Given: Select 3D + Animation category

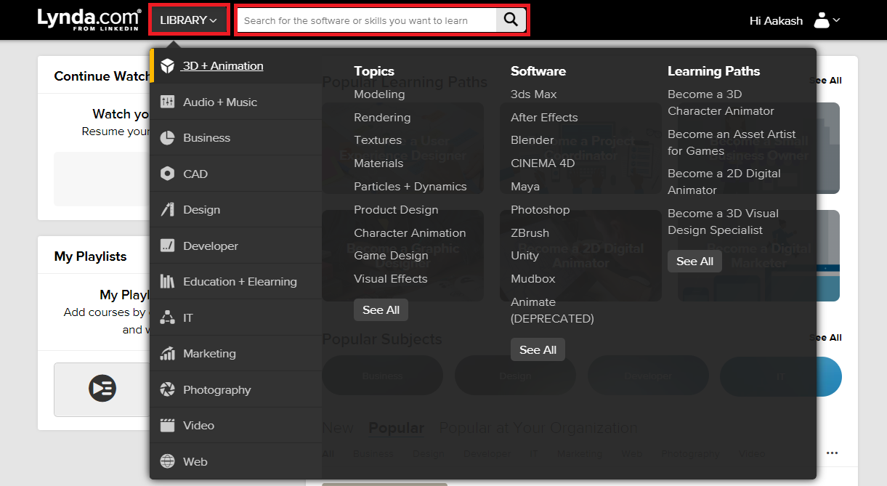Looking at the screenshot, I should tap(235, 66).
